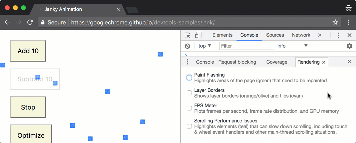Switch to the Elements tab

[222, 35]
